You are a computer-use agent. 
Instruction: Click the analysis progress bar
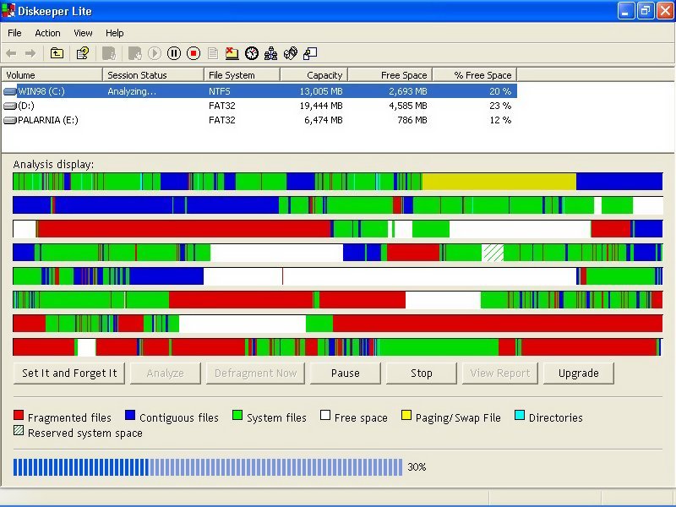(207, 466)
